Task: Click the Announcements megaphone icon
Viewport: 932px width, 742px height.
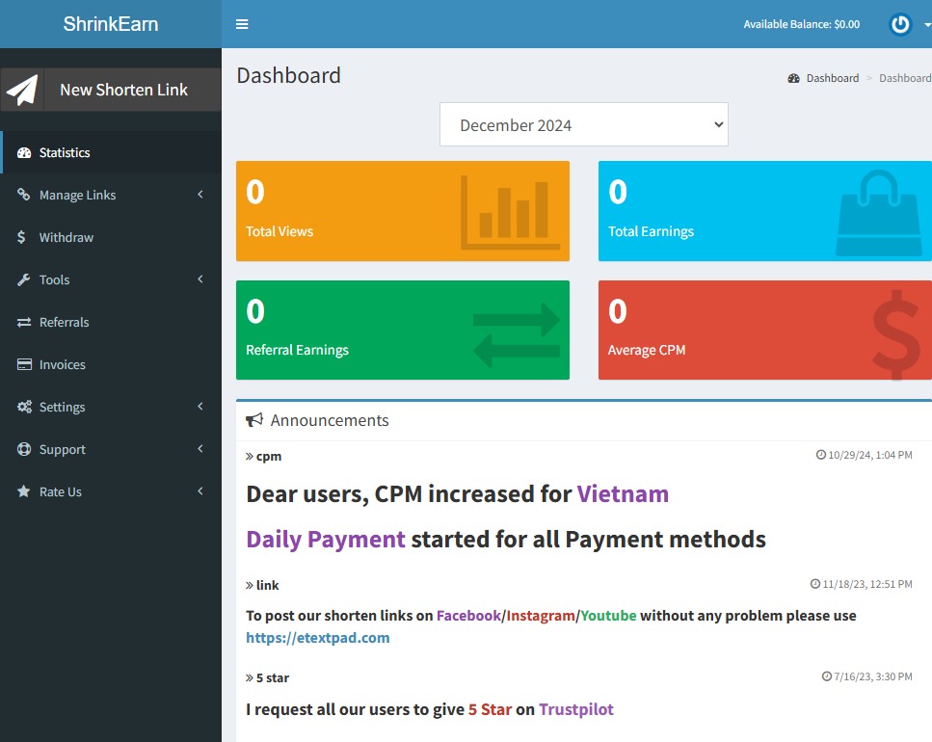Action: [x=254, y=418]
